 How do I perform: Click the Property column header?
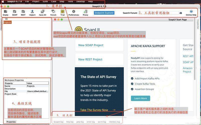(x=15, y=83)
